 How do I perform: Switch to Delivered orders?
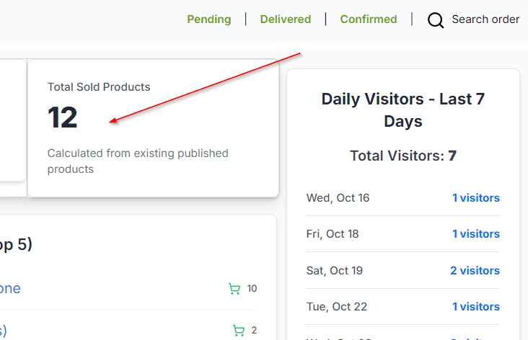pyautogui.click(x=286, y=19)
